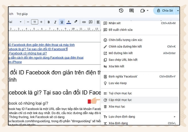The height and width of the screenshot is (132, 188).
Task: Open Tuỳ chọn mục lục
Action: (139, 93)
